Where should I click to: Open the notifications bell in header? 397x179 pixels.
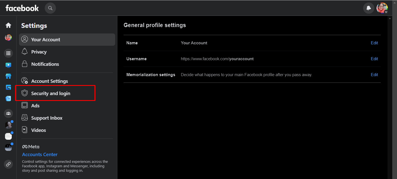(368, 8)
